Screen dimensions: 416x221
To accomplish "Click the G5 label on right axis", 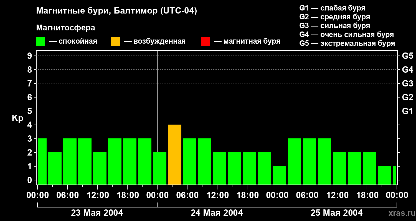I will [407, 56].
